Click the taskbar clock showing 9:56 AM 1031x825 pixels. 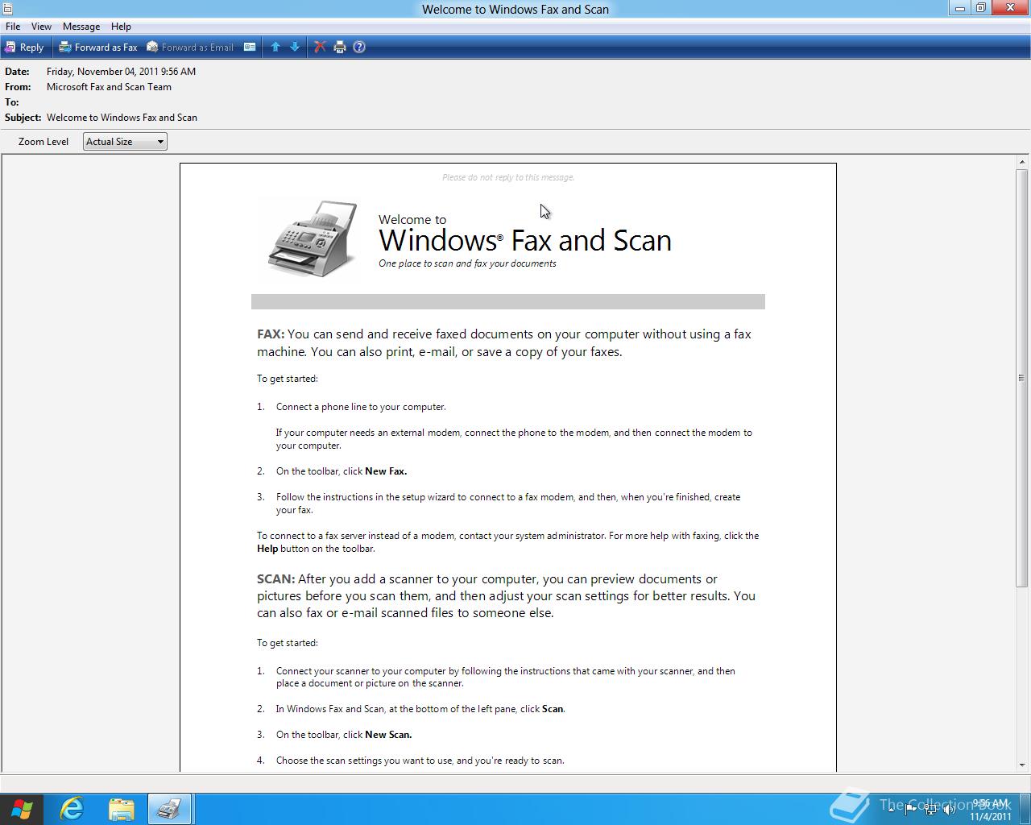point(991,810)
